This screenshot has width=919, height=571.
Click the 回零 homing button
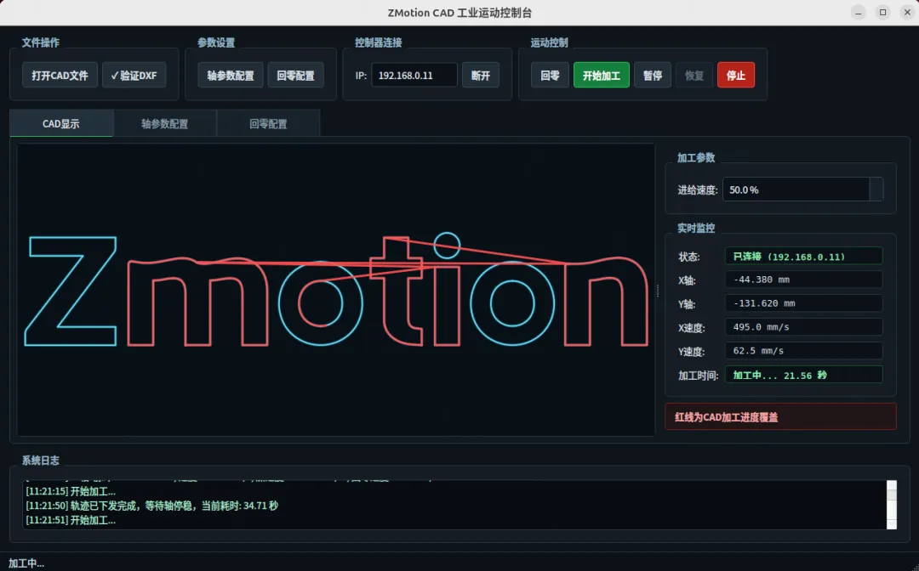(x=550, y=76)
